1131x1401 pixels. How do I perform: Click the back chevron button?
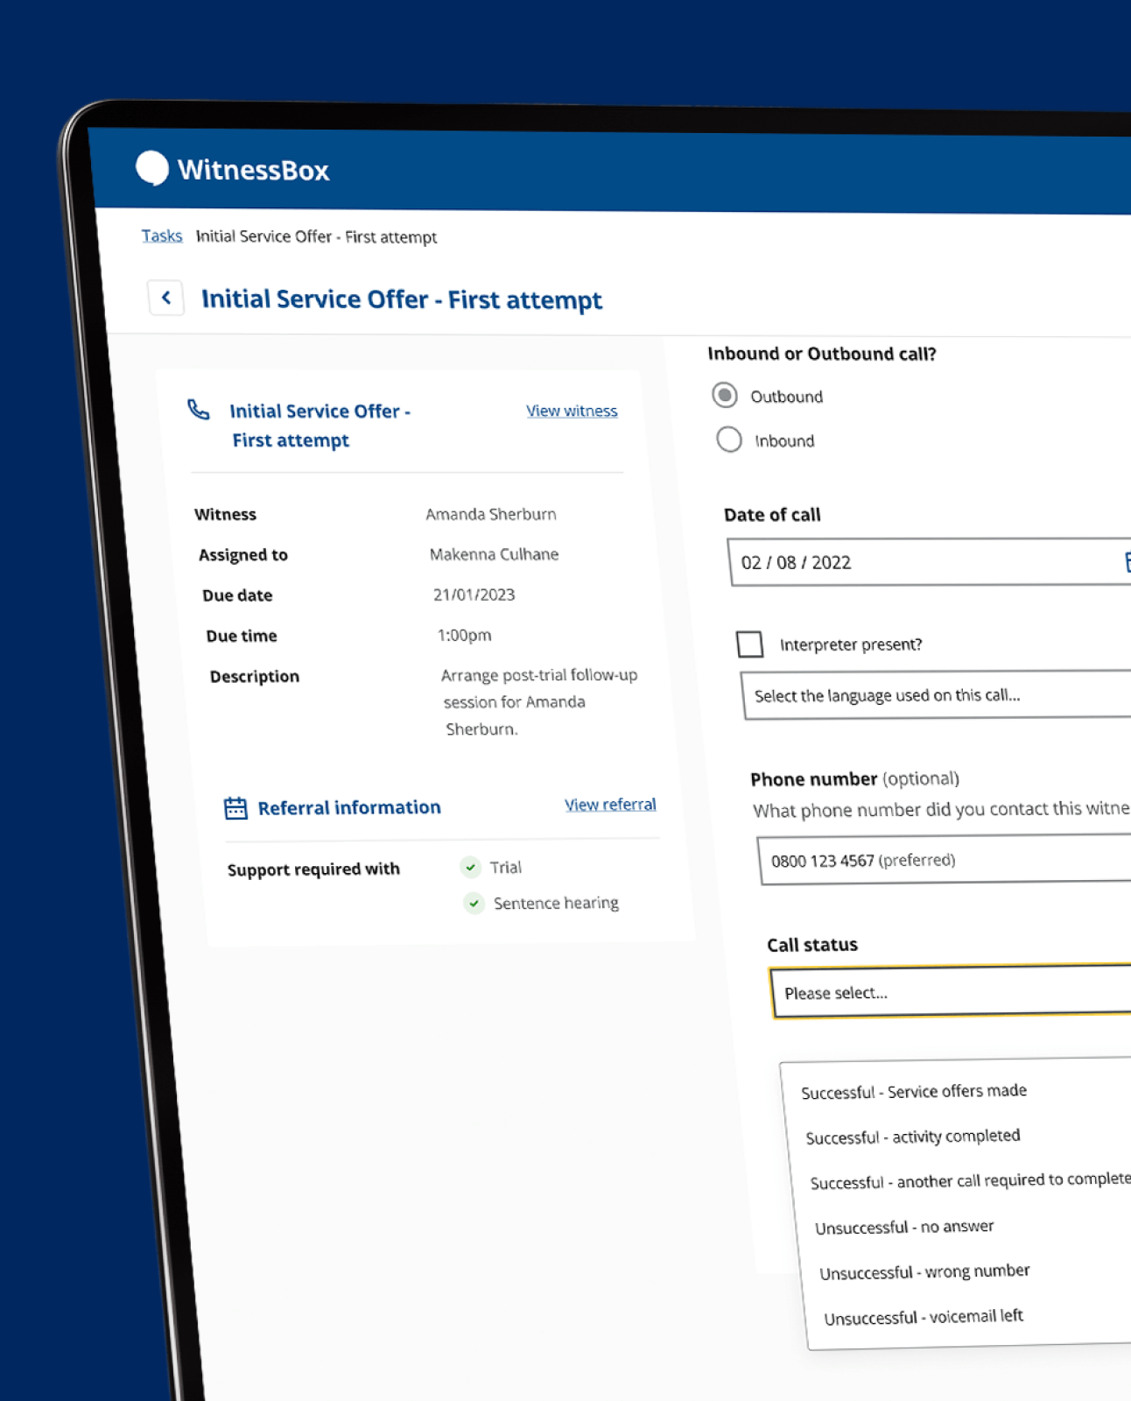tap(165, 298)
